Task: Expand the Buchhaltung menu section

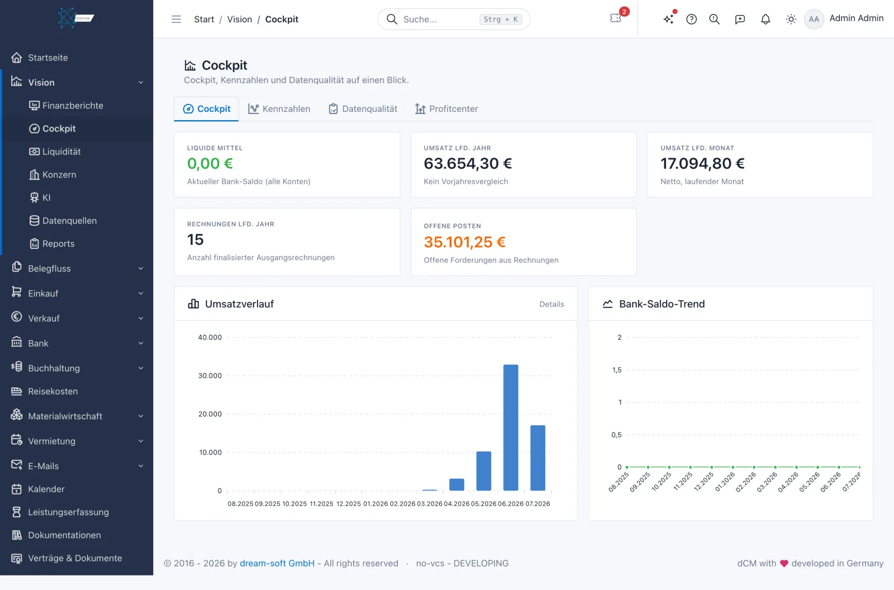Action: point(77,368)
